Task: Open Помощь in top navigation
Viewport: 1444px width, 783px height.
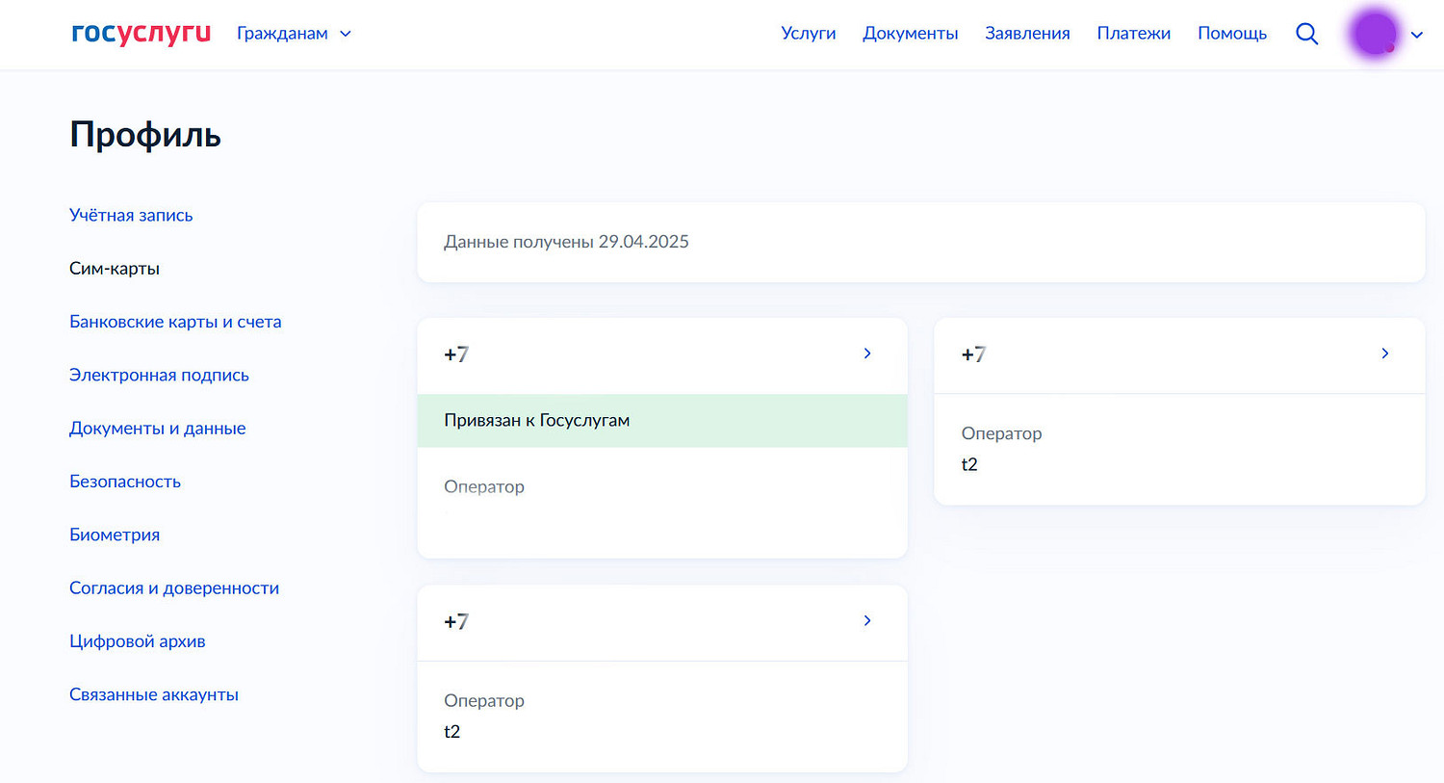Action: coord(1231,34)
